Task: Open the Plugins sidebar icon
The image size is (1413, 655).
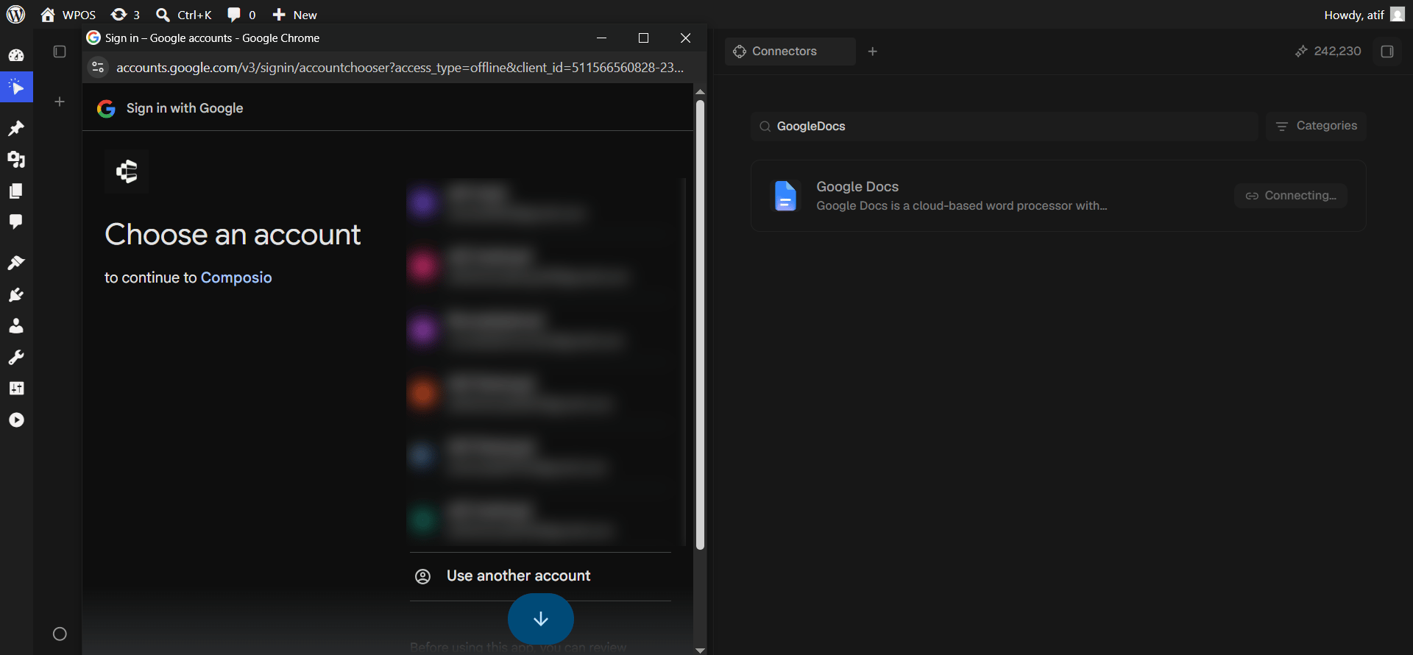Action: click(x=16, y=294)
